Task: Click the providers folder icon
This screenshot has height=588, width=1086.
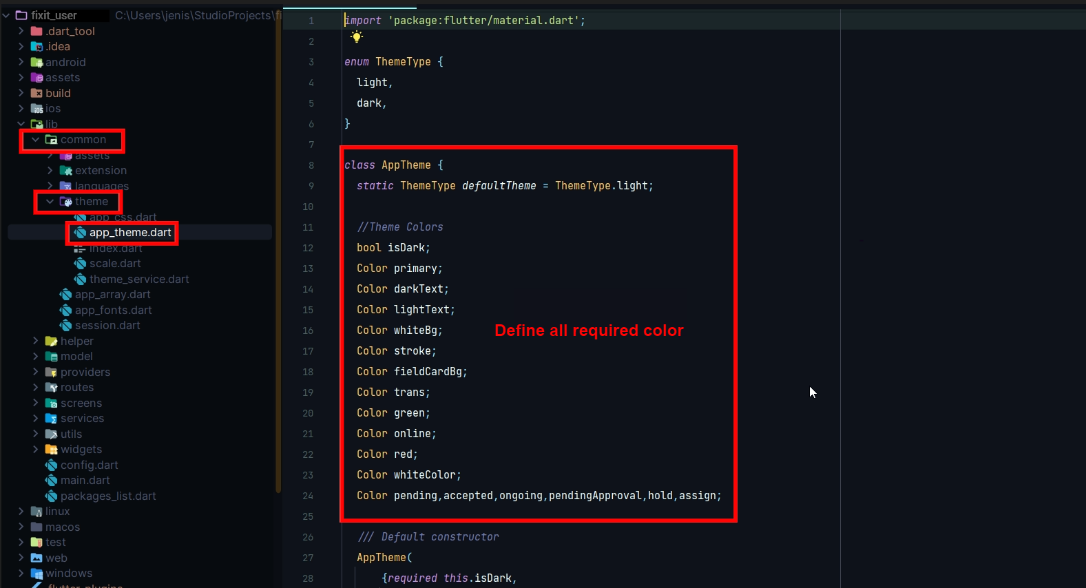Action: 52,372
